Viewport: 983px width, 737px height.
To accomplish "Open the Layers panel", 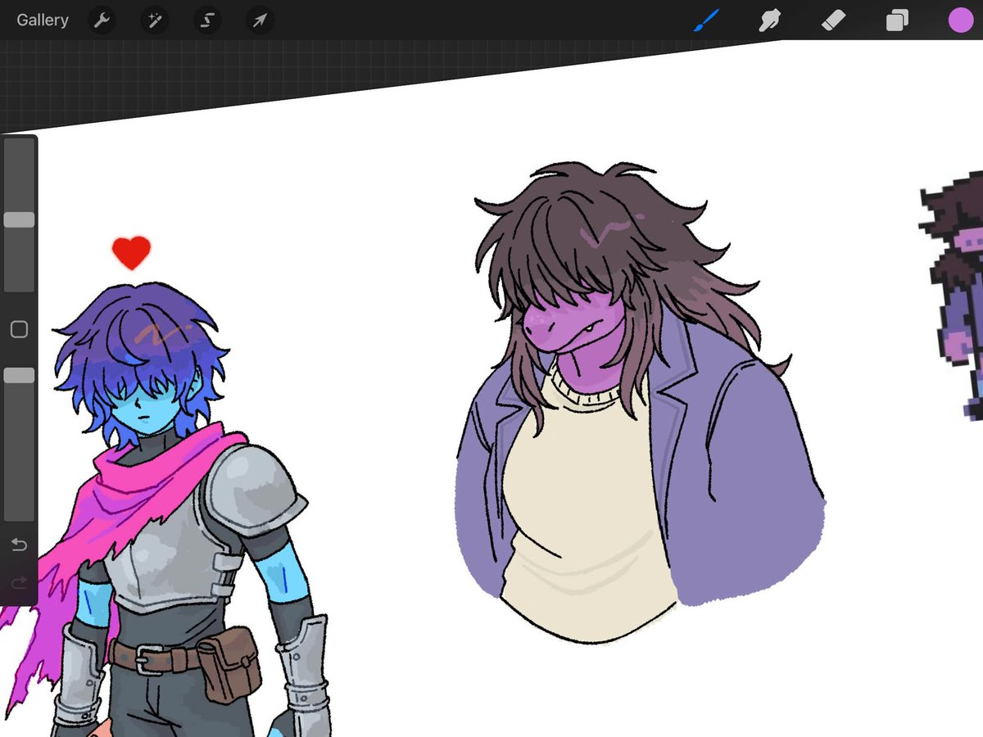I will (x=897, y=20).
